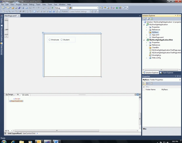Select MainPage.xaml in Solution Explorer
Image resolution: width=182 pixels, height=143 pixels.
[157, 37]
